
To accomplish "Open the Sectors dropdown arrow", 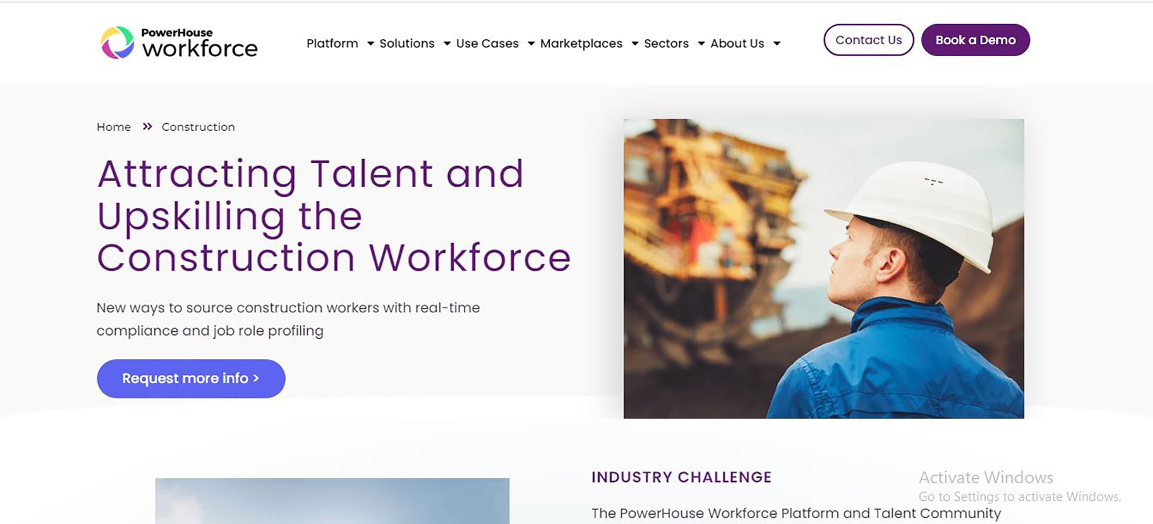I will pos(701,43).
